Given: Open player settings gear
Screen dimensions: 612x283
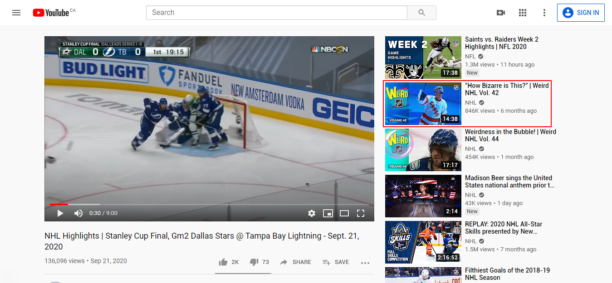Looking at the screenshot, I should tap(312, 213).
